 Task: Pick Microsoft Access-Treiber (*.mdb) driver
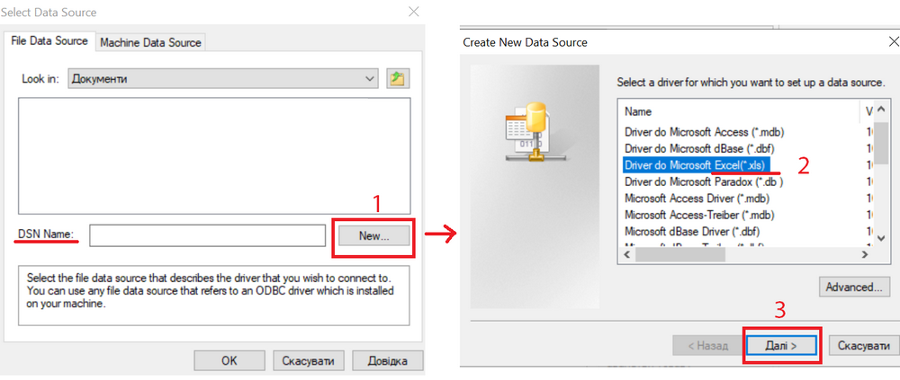tap(699, 215)
